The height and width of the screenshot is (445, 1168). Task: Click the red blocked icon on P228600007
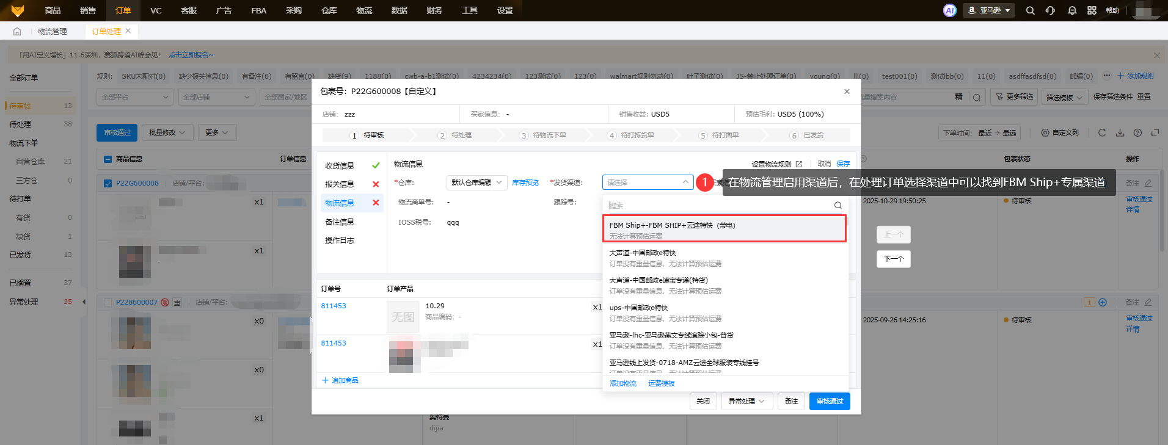coord(165,302)
